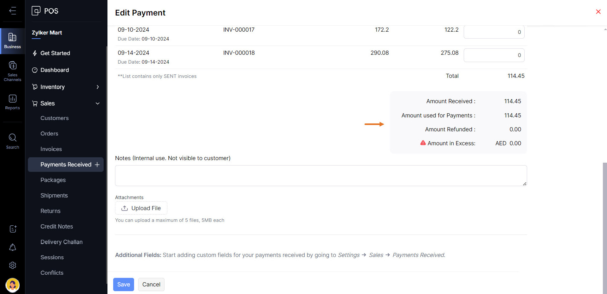Screen dimensions: 607x294
Task: Save the payment changes
Action: [123, 285]
